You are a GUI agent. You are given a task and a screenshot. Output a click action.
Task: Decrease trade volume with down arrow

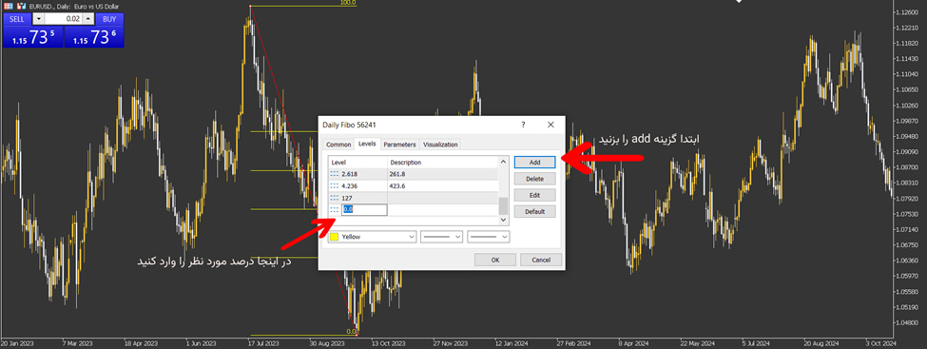click(x=38, y=18)
